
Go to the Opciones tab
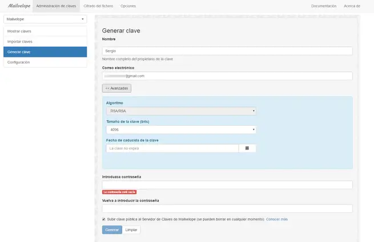[x=128, y=6]
